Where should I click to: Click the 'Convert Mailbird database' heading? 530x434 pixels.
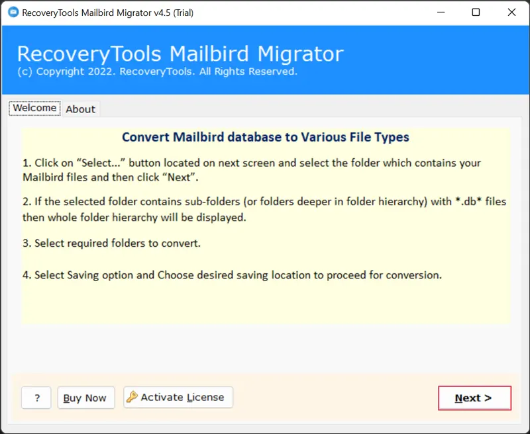pos(265,138)
